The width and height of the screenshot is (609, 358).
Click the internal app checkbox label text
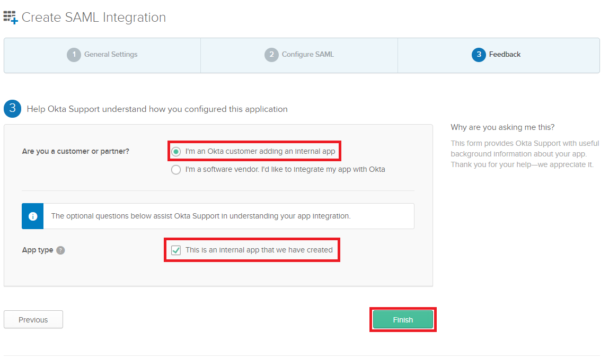tap(259, 250)
